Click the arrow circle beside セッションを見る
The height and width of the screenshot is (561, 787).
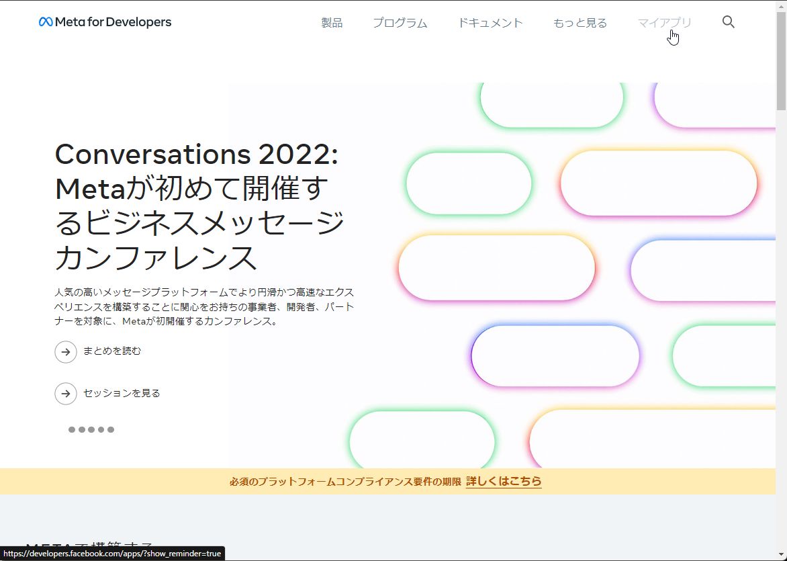(66, 394)
